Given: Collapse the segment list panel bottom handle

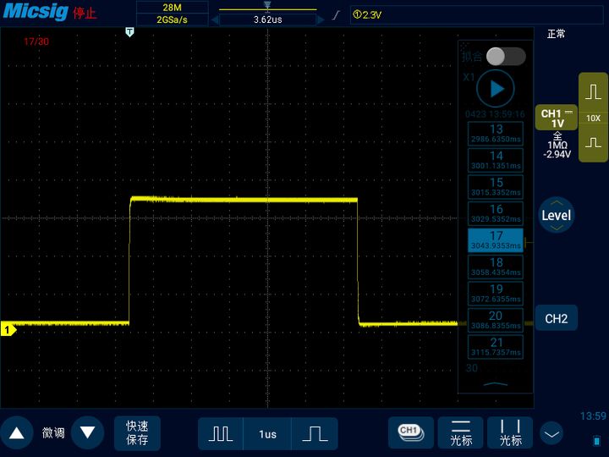Looking at the screenshot, I should click(x=496, y=385).
